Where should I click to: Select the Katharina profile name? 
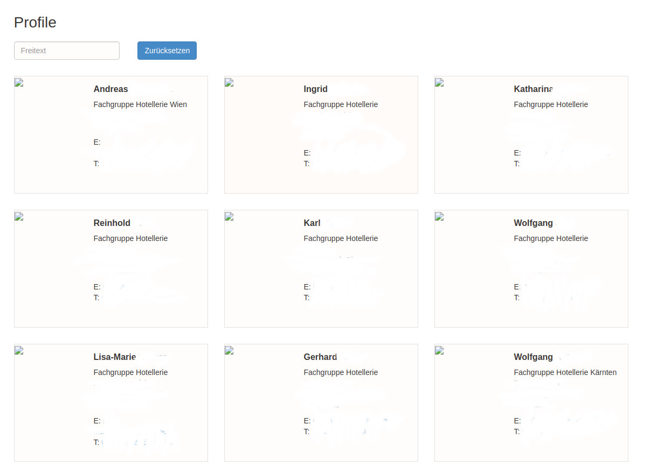pyautogui.click(x=534, y=89)
